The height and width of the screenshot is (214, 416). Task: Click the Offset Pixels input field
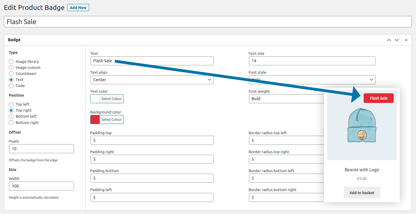pyautogui.click(x=41, y=149)
